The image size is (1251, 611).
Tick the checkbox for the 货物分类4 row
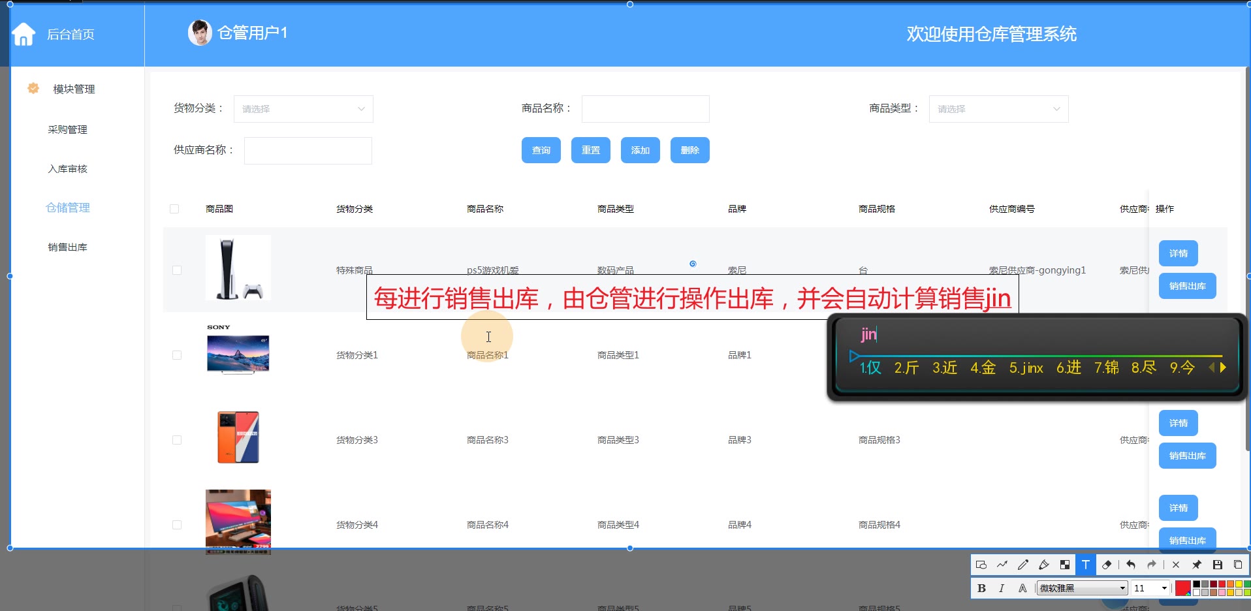tap(177, 525)
